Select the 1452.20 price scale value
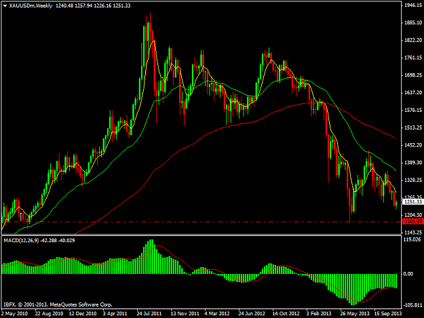The width and height of the screenshot is (424, 318). pyautogui.click(x=413, y=145)
